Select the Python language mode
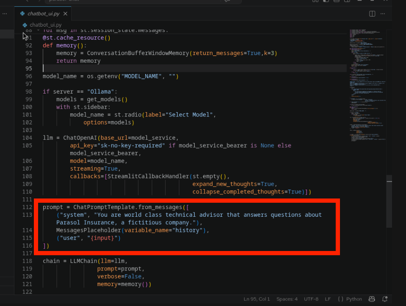Screen dimensions: 406x306 click(x=354, y=299)
